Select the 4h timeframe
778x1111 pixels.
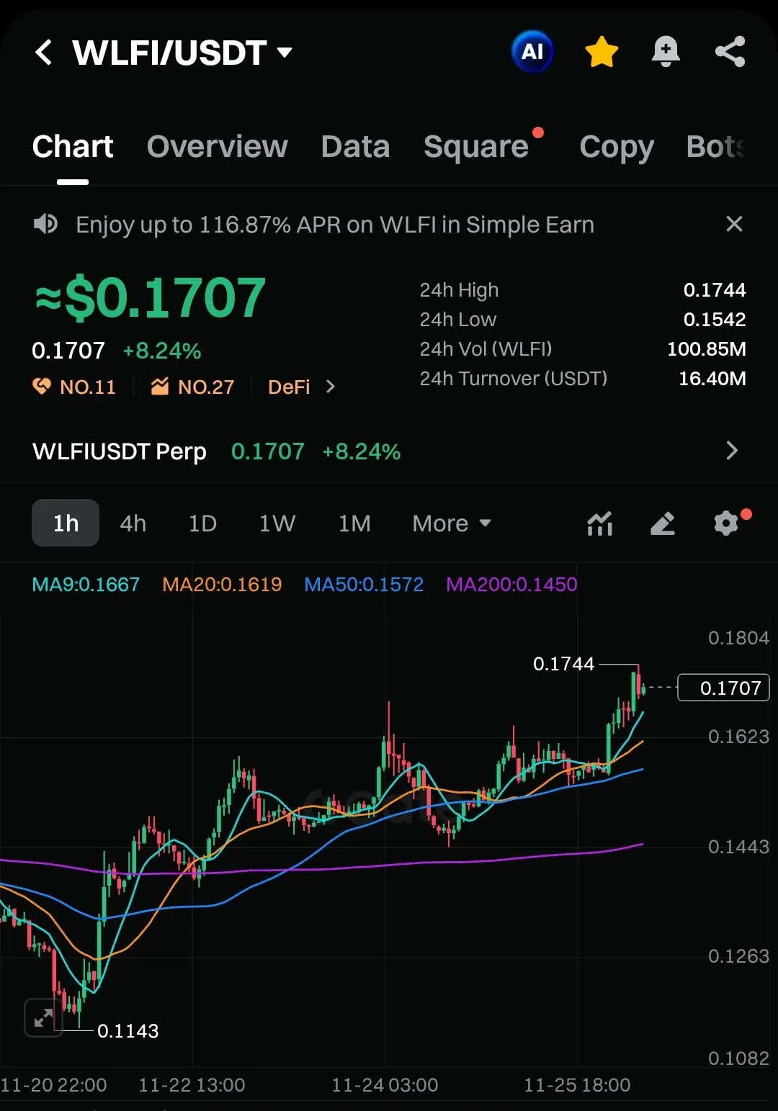point(133,523)
